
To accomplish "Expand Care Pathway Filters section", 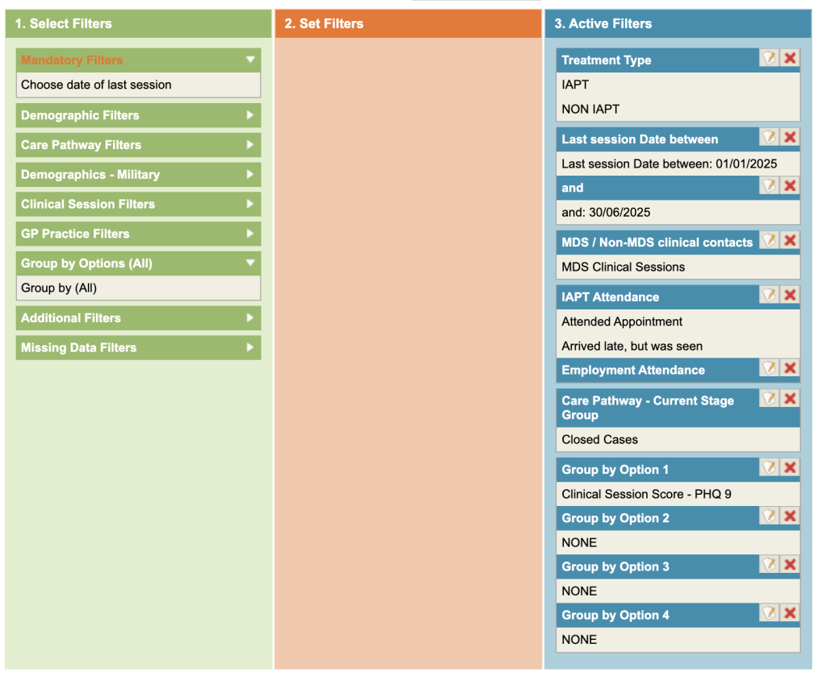I will pos(138,145).
